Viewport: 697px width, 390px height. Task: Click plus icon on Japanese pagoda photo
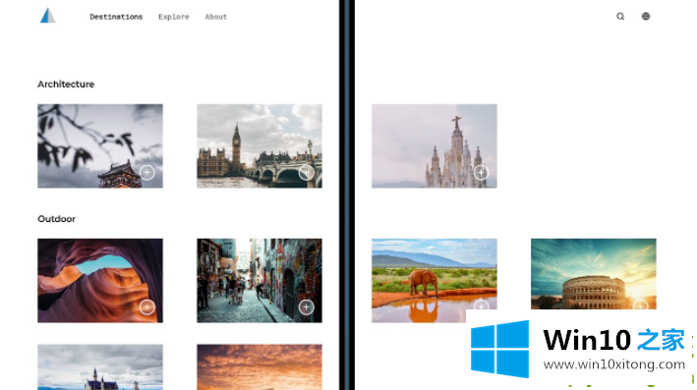pos(147,172)
